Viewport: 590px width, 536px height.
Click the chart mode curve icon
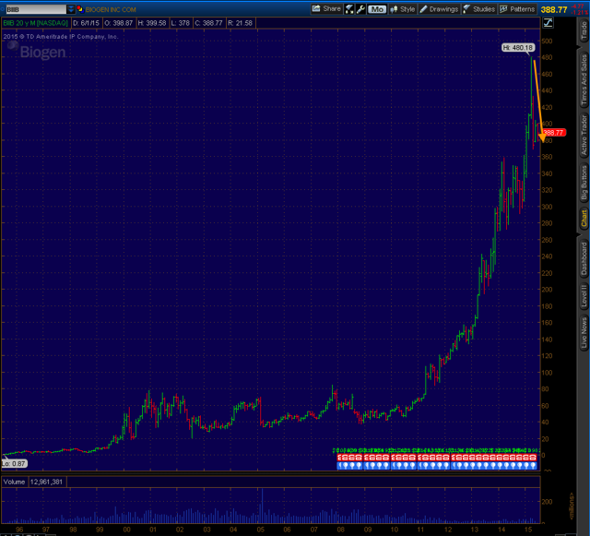548,23
